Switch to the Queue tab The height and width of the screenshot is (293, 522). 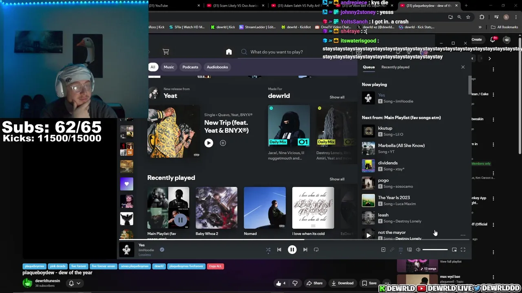369,67
